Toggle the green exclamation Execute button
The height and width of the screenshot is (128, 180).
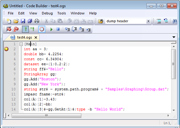pos(25,29)
